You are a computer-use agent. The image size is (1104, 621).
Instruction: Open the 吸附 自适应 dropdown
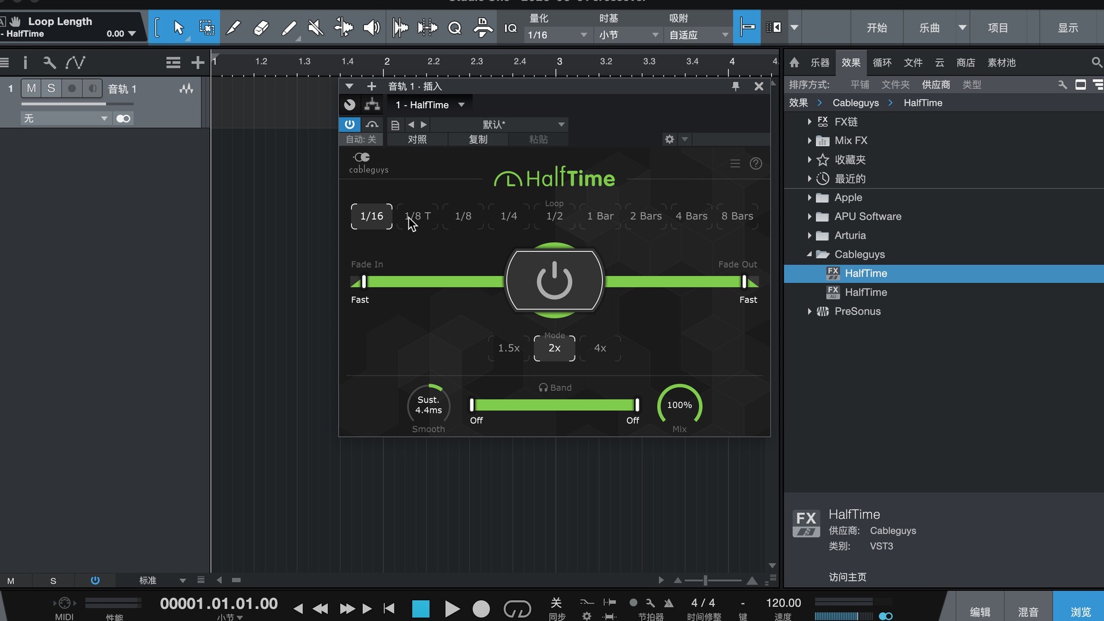click(x=699, y=35)
